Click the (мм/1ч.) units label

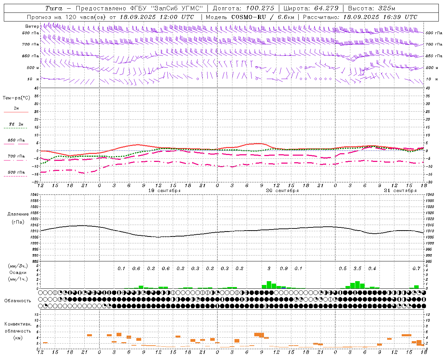pyautogui.click(x=18, y=279)
